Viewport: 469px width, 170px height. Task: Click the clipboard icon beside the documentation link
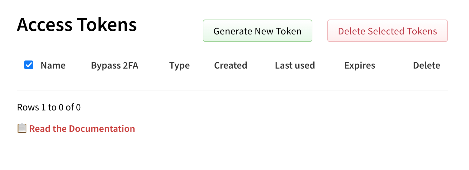(x=22, y=128)
